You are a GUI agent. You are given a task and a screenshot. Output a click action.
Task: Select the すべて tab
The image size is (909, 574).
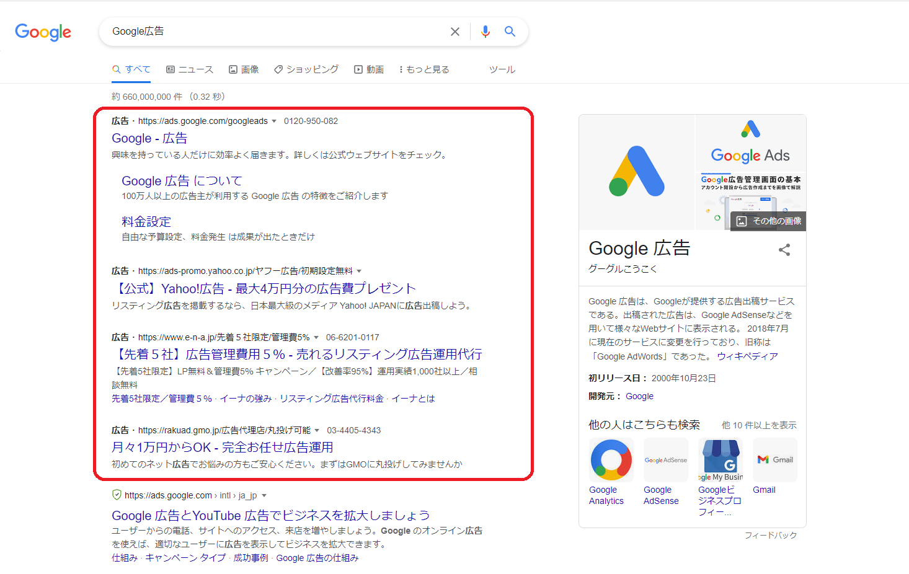click(131, 69)
